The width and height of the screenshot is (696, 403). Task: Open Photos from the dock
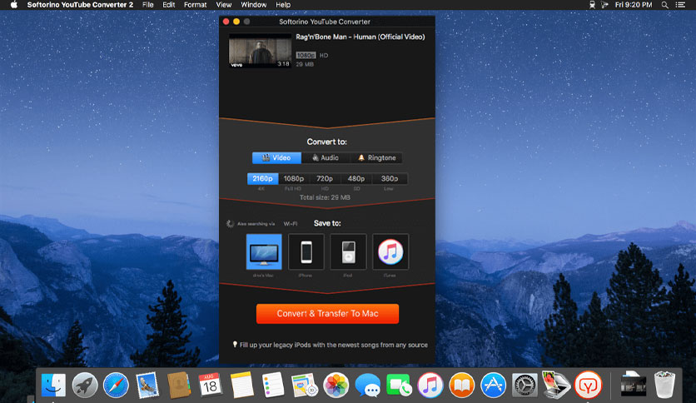point(336,385)
